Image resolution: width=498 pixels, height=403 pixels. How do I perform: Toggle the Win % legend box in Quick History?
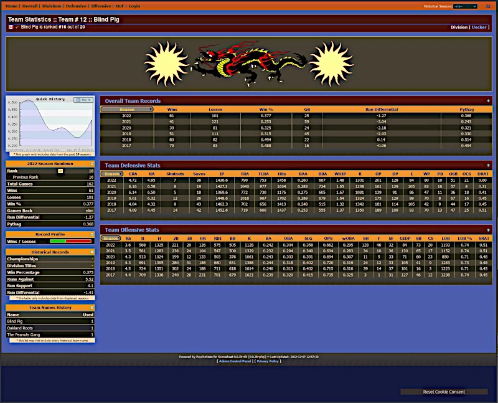83,100
